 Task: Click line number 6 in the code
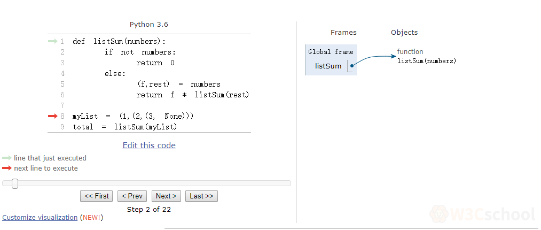pos(62,95)
